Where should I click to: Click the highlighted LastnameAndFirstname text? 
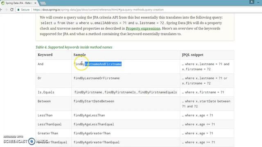[x=103, y=64]
